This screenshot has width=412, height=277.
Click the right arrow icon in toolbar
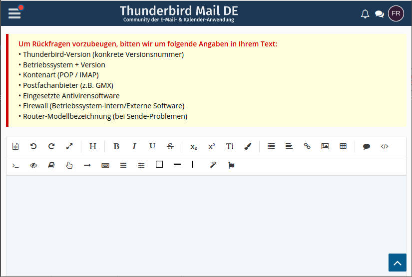pos(87,165)
